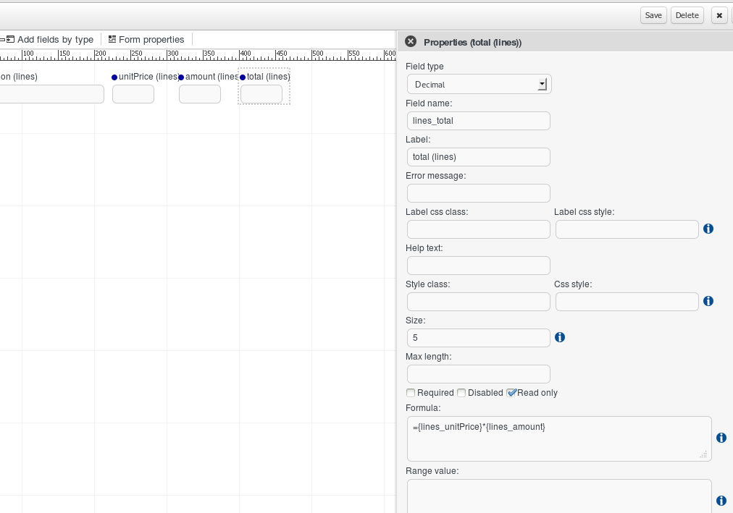This screenshot has height=513, width=733.
Task: Click the Save button
Action: coord(653,14)
